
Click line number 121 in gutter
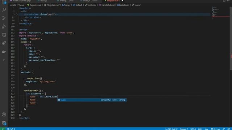tap(13, 91)
